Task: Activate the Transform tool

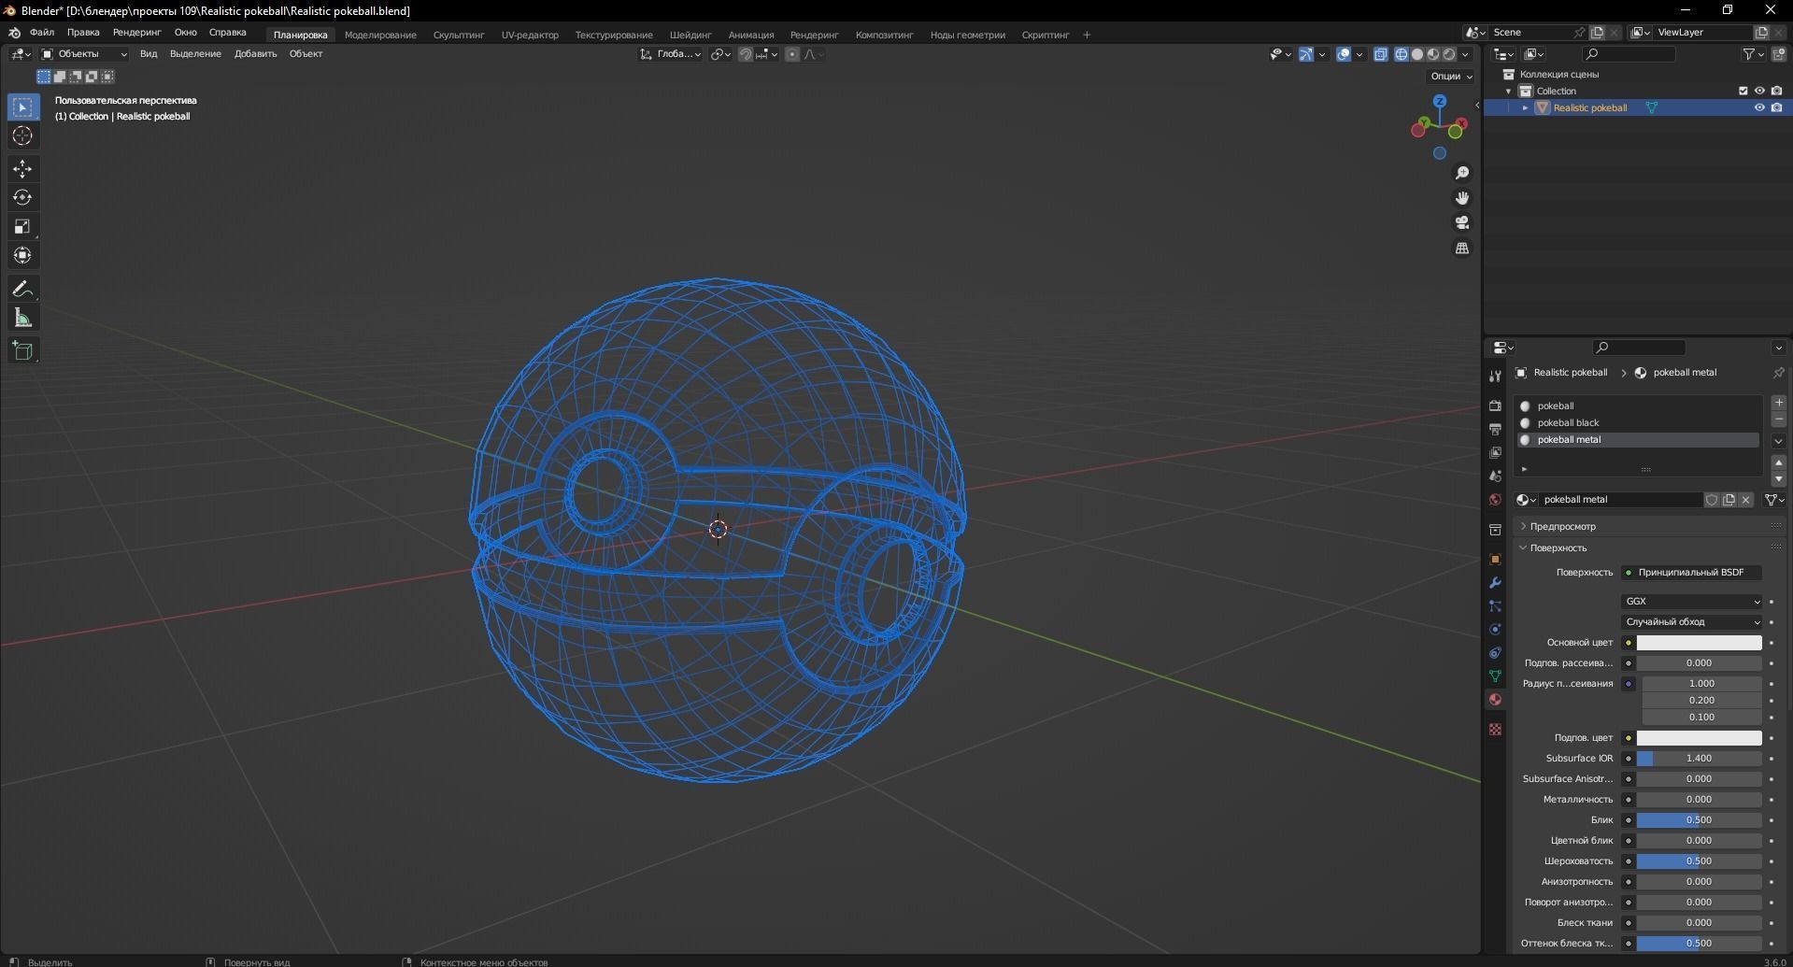Action: click(22, 256)
